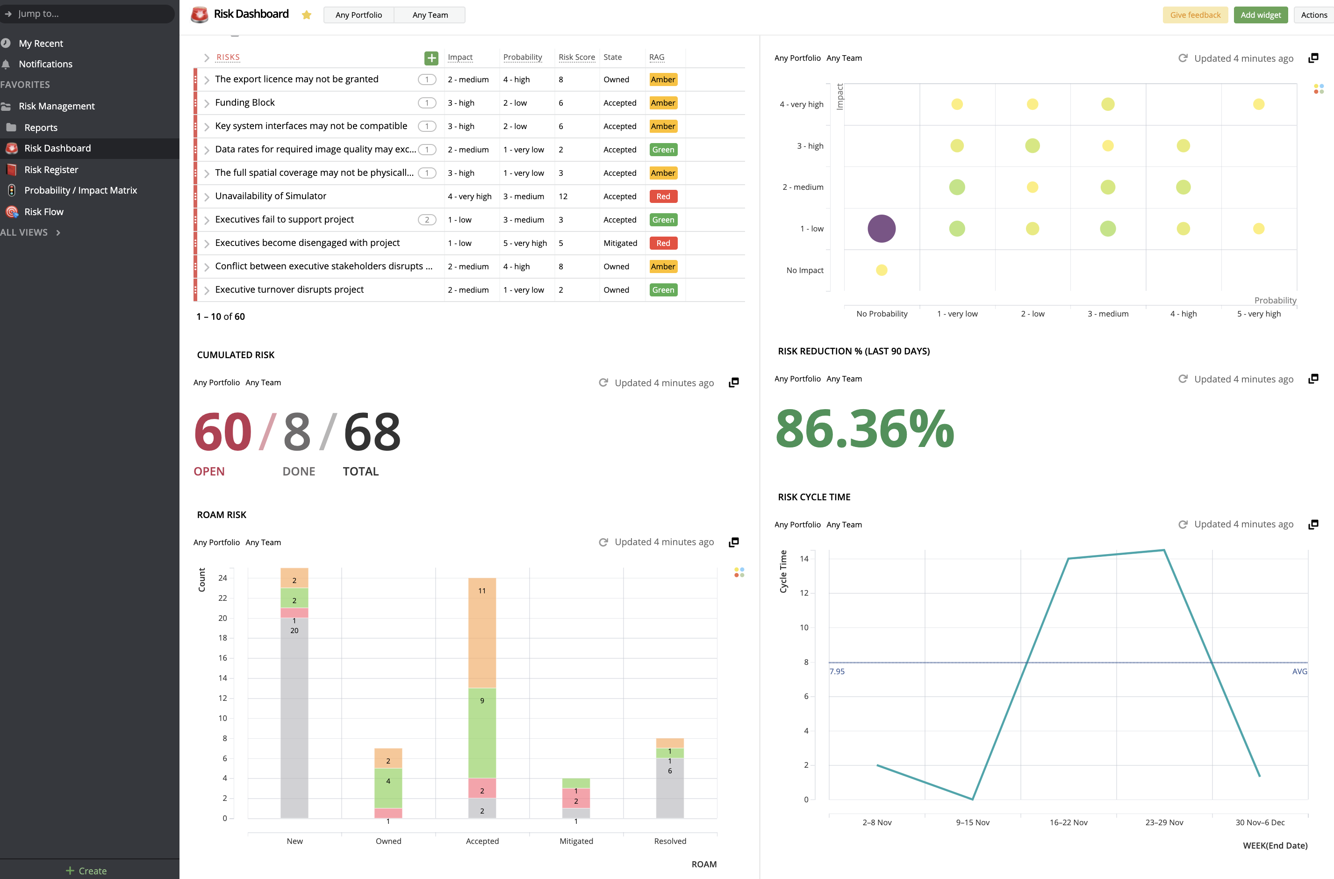The width and height of the screenshot is (1334, 879).
Task: Open the Cumulated Risk widget in a new window
Action: coord(734,382)
